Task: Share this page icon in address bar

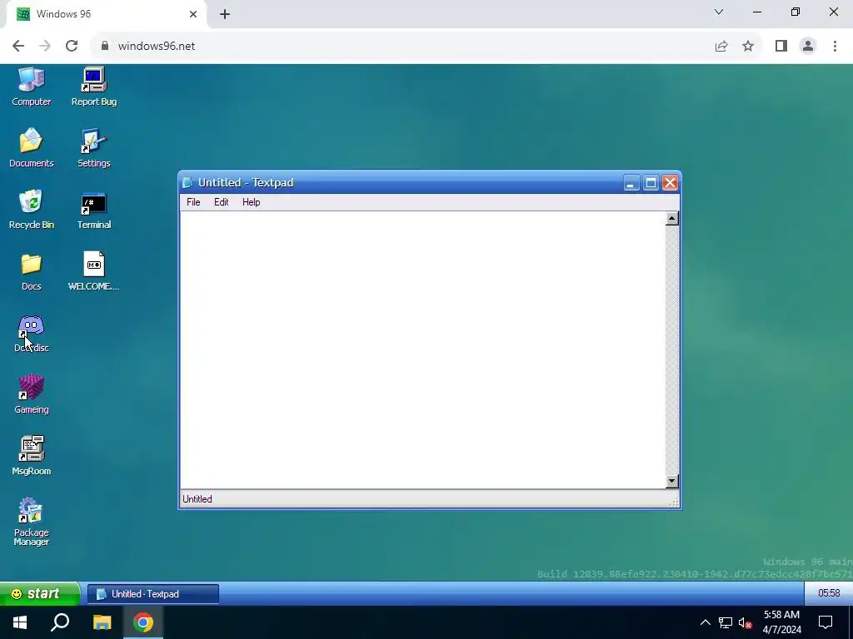Action: coord(721,47)
